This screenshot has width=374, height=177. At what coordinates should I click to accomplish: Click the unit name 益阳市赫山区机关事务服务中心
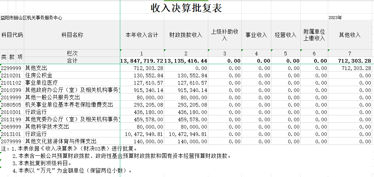[32, 18]
